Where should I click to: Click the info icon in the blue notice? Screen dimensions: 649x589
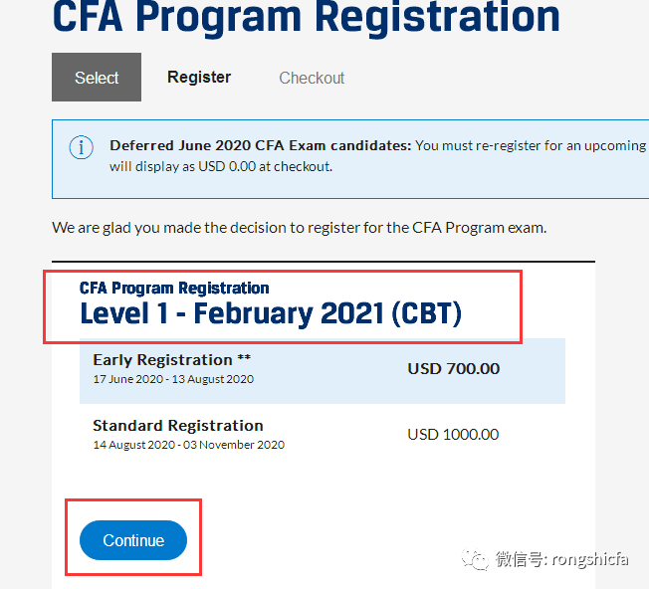81,147
